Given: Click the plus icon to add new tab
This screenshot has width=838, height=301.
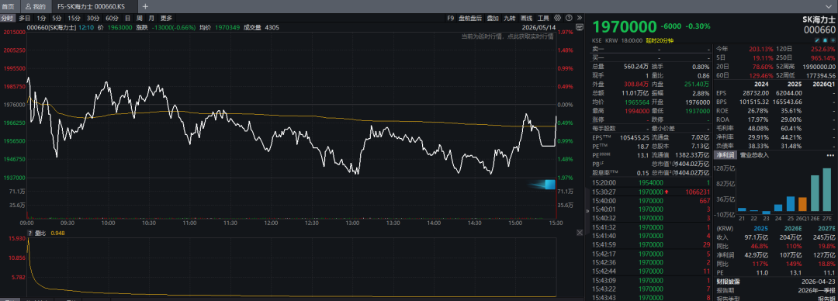Looking at the screenshot, I should (x=145, y=6).
